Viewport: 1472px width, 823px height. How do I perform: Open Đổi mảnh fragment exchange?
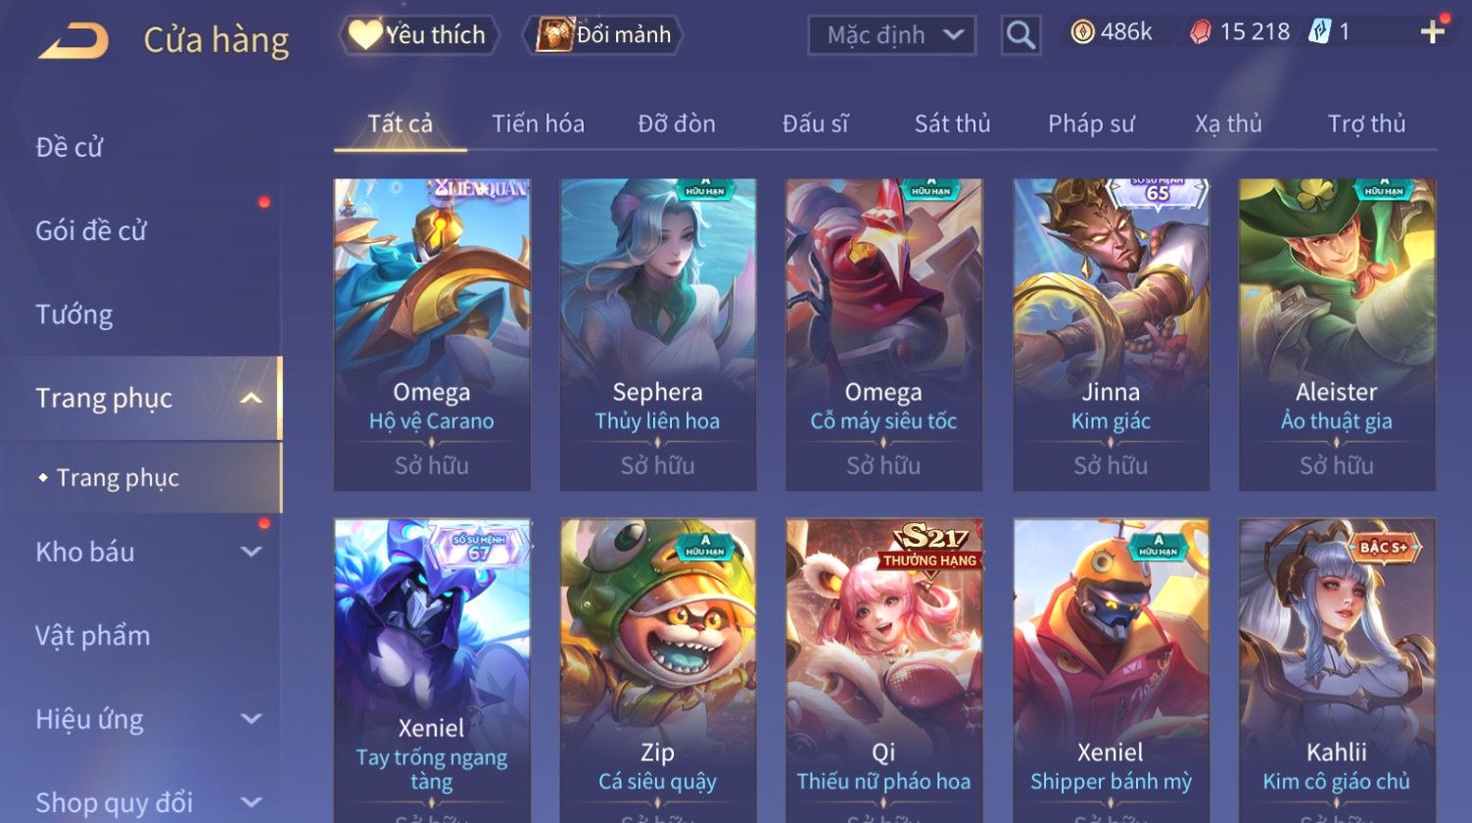point(602,35)
